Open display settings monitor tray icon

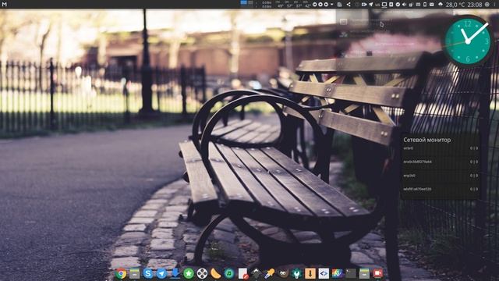point(384,5)
